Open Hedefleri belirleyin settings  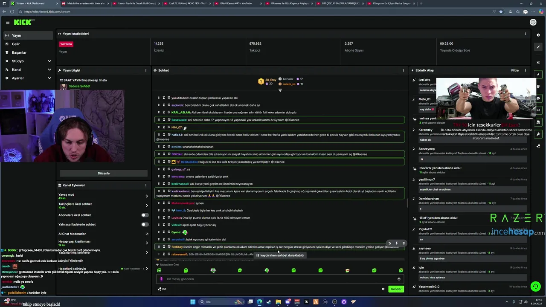point(104,269)
